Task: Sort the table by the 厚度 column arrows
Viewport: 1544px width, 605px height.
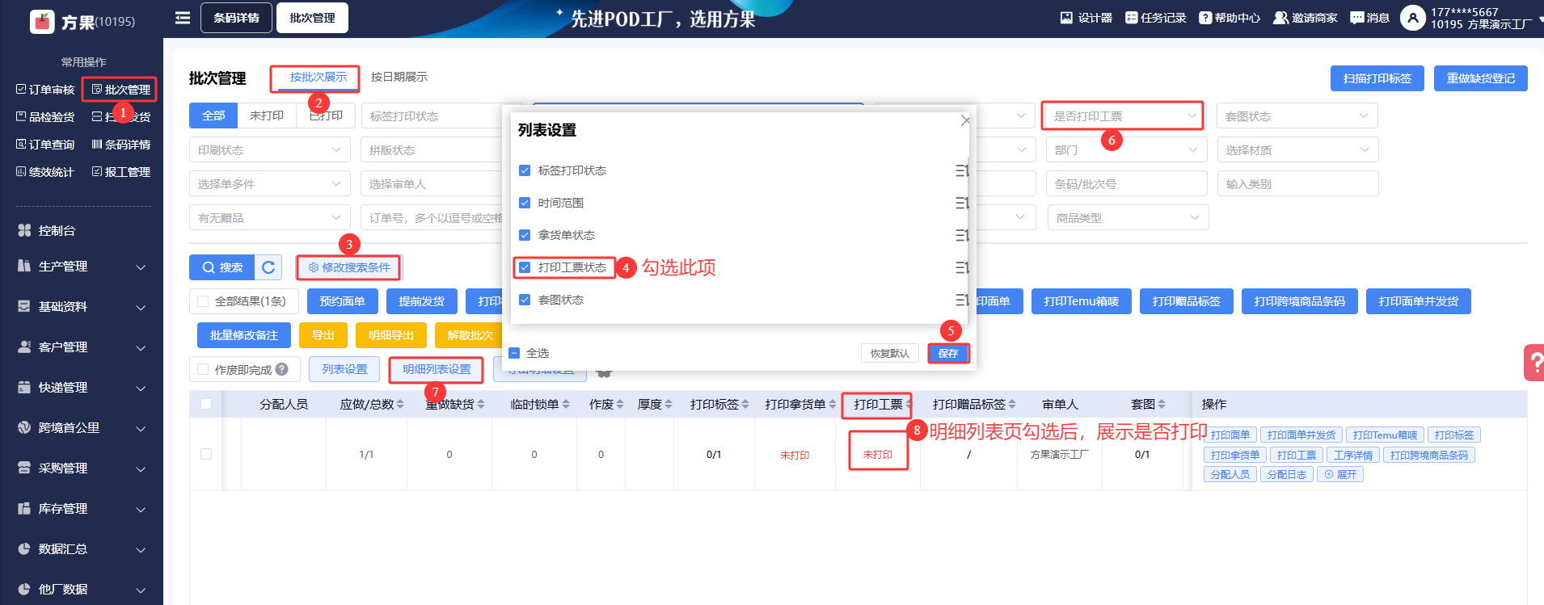Action: (669, 404)
